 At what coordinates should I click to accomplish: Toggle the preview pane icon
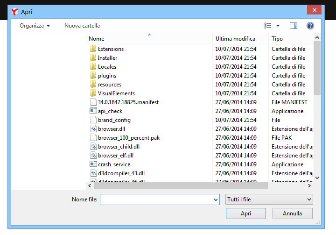coord(294,26)
